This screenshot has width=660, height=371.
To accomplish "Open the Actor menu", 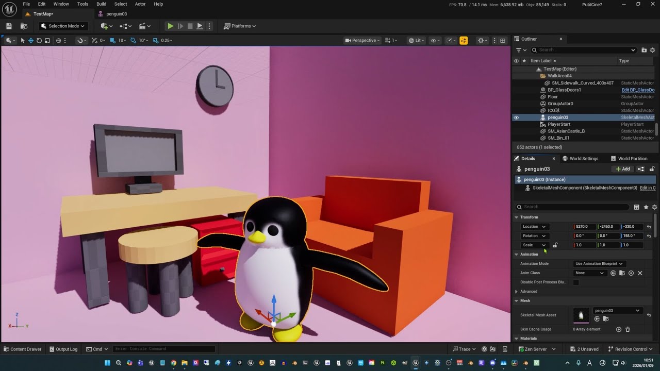I will (x=140, y=4).
